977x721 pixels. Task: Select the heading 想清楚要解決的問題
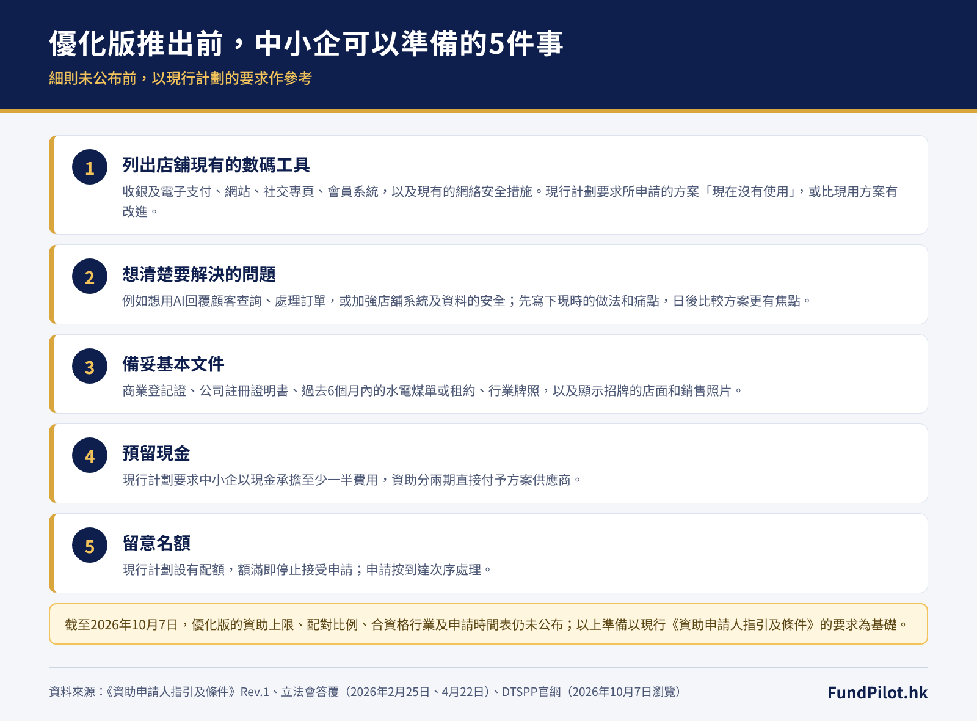(x=199, y=274)
